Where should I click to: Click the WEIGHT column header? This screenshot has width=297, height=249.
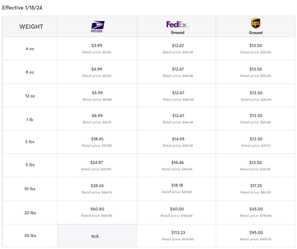pos(31,27)
